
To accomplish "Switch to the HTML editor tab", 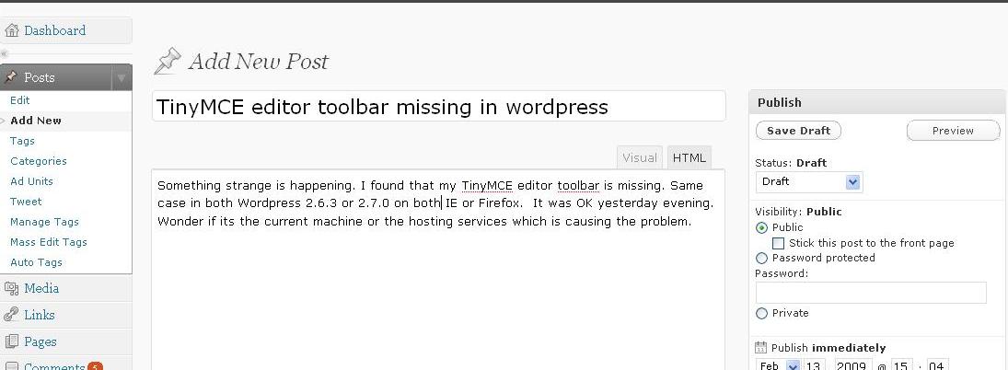I will pos(689,157).
